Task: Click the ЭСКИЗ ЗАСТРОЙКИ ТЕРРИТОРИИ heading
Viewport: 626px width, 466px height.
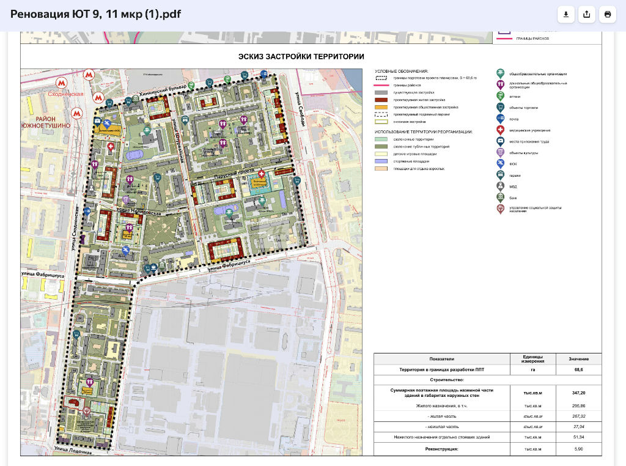Action: (301, 57)
